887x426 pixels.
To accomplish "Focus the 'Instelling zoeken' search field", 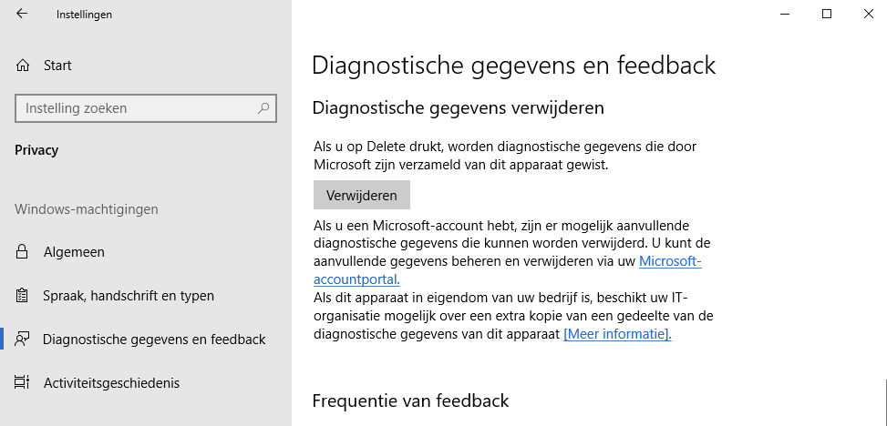I will 137,108.
